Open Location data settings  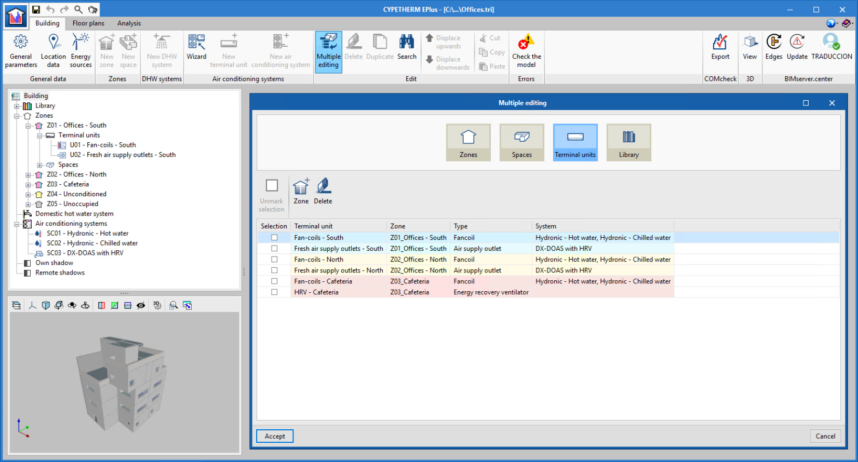(x=53, y=51)
